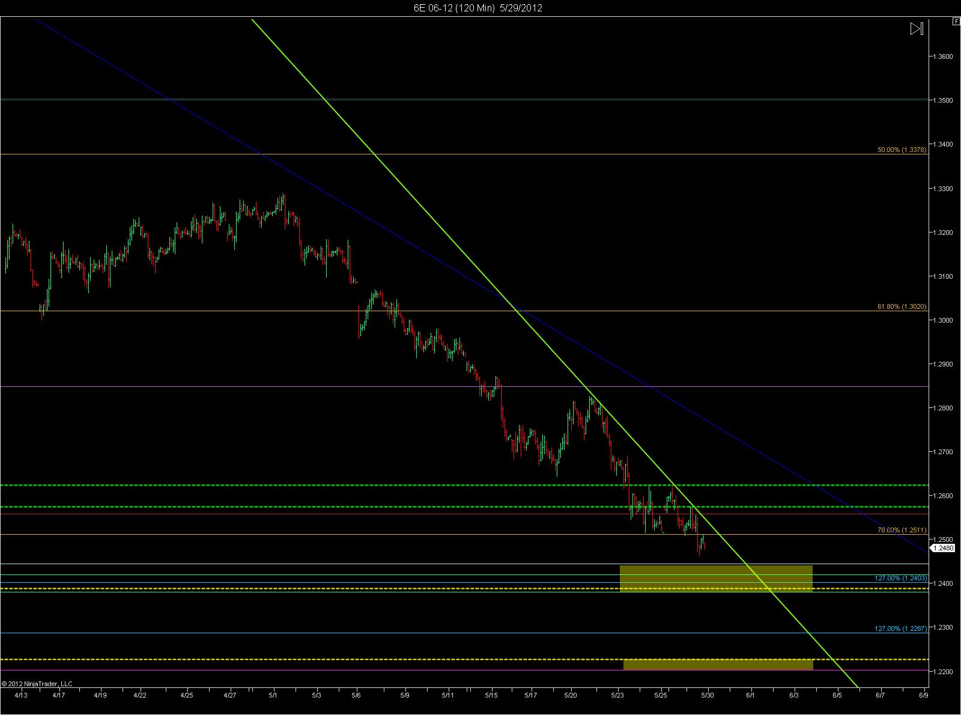Click the 1.3200 price axis label
This screenshot has width=961, height=715.
point(942,233)
